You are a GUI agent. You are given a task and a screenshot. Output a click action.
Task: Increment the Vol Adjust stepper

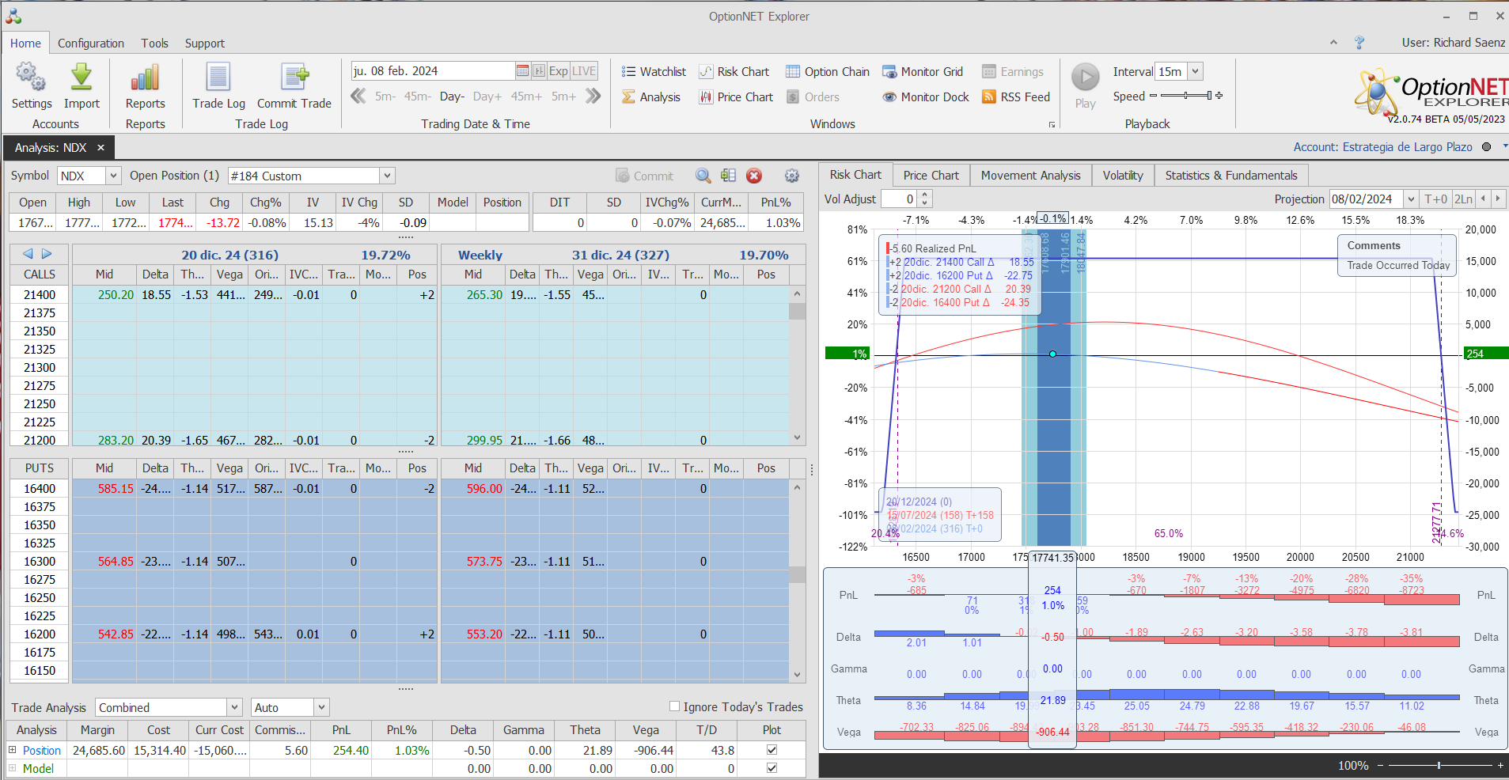point(925,195)
